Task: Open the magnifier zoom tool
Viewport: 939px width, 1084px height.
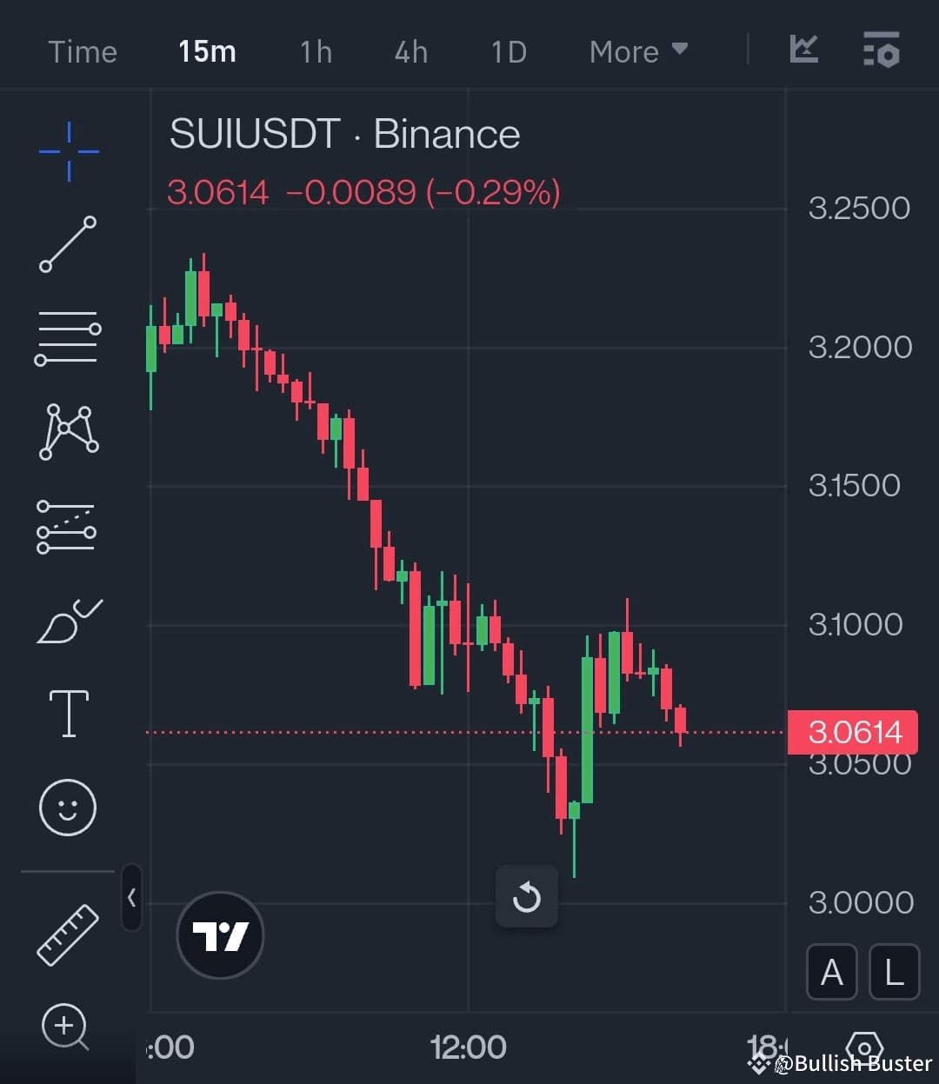Action: (65, 1027)
